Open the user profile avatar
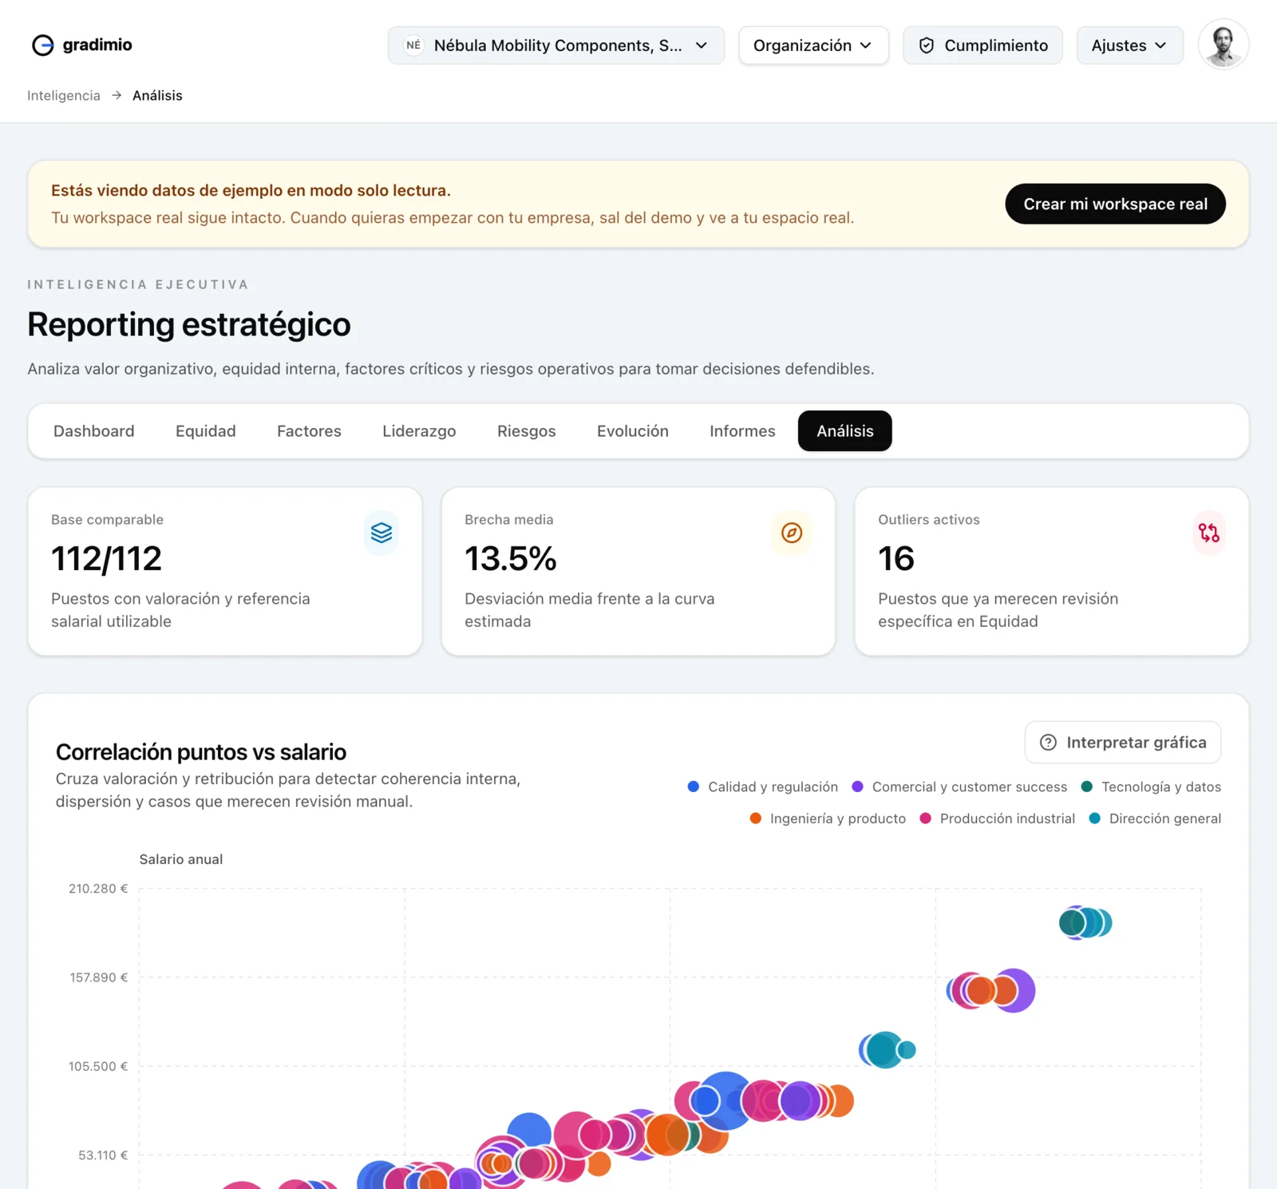The height and width of the screenshot is (1189, 1277). pyautogui.click(x=1223, y=45)
